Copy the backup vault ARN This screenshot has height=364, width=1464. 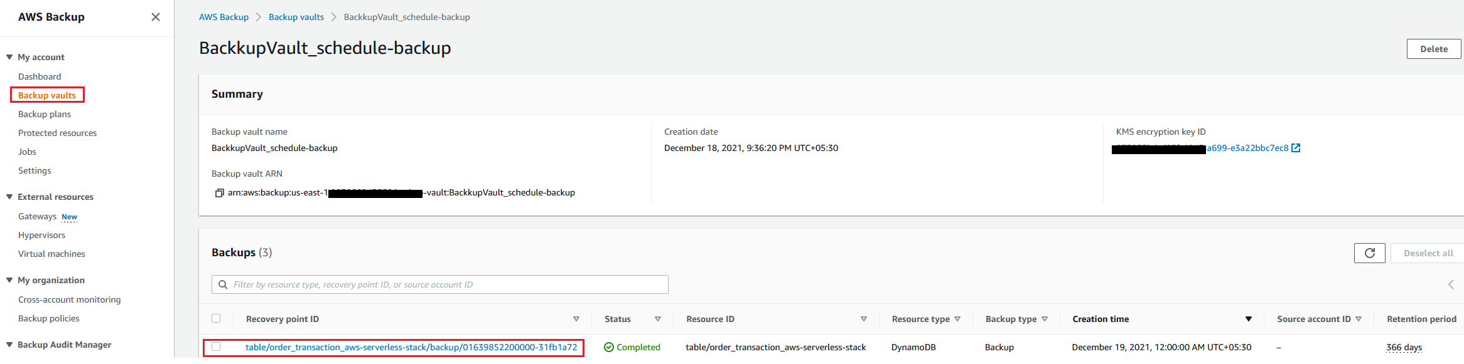pyautogui.click(x=219, y=193)
